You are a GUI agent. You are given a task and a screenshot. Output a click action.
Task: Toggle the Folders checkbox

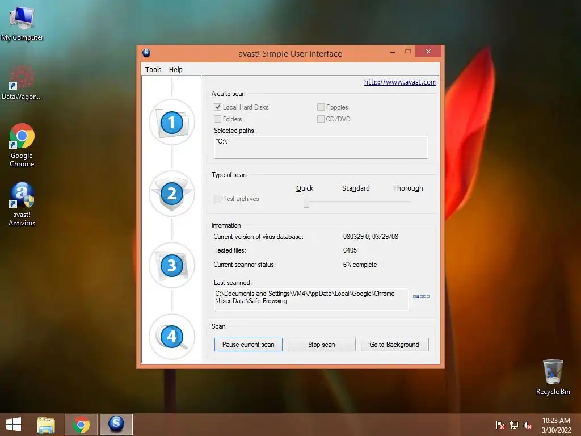pyautogui.click(x=217, y=119)
